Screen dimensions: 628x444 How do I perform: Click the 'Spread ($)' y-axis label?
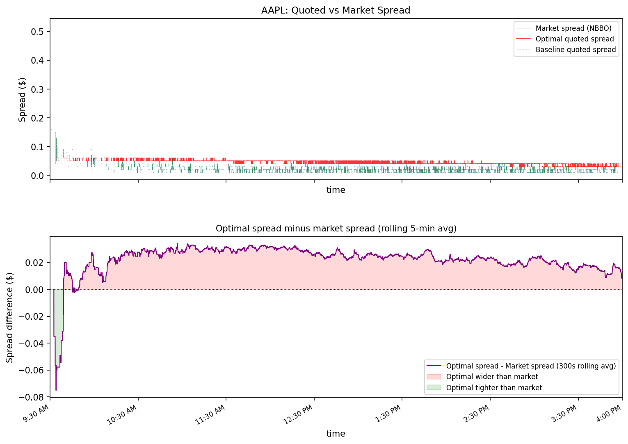click(23, 100)
